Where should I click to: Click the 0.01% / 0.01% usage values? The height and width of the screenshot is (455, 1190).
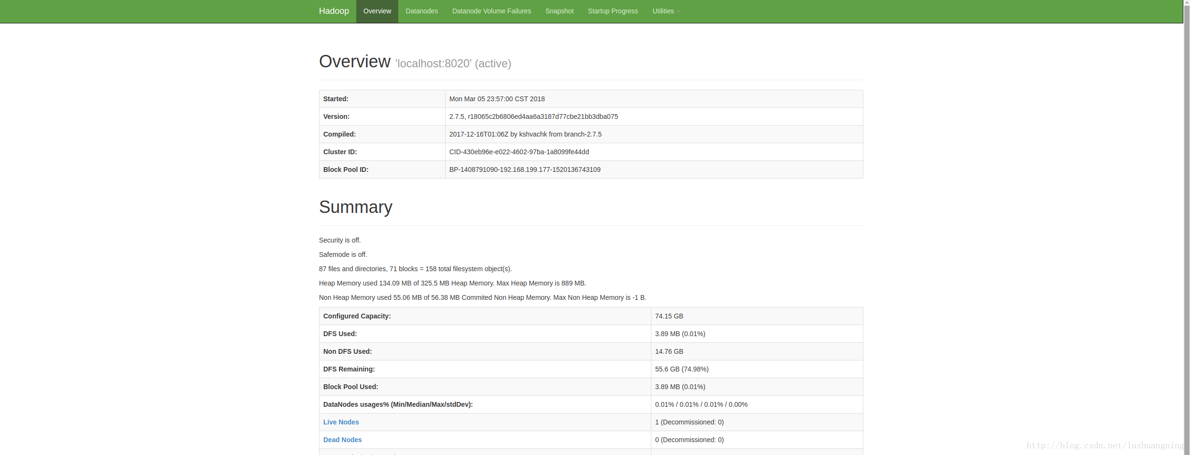[701, 404]
